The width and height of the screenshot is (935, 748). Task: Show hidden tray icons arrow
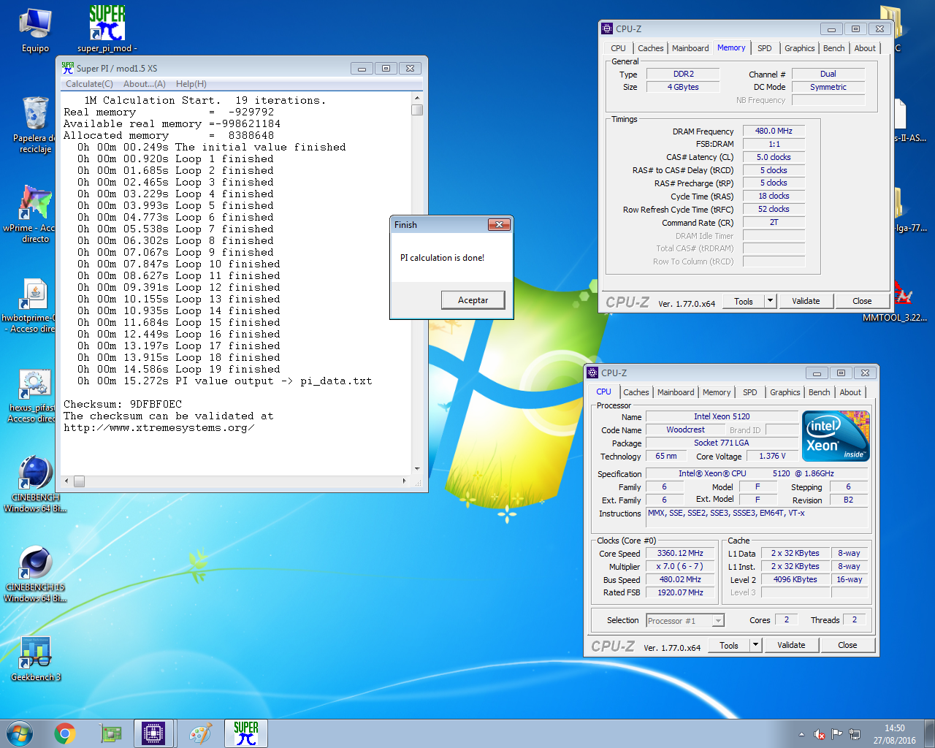tap(802, 734)
